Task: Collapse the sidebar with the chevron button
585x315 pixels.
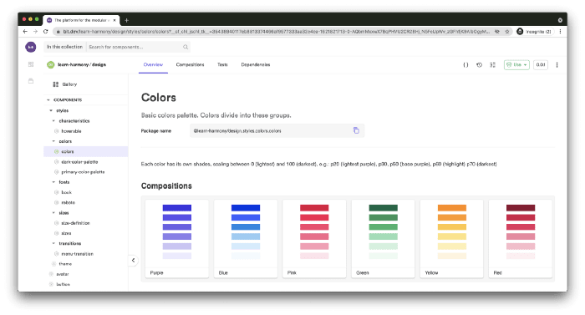Action: (133, 261)
